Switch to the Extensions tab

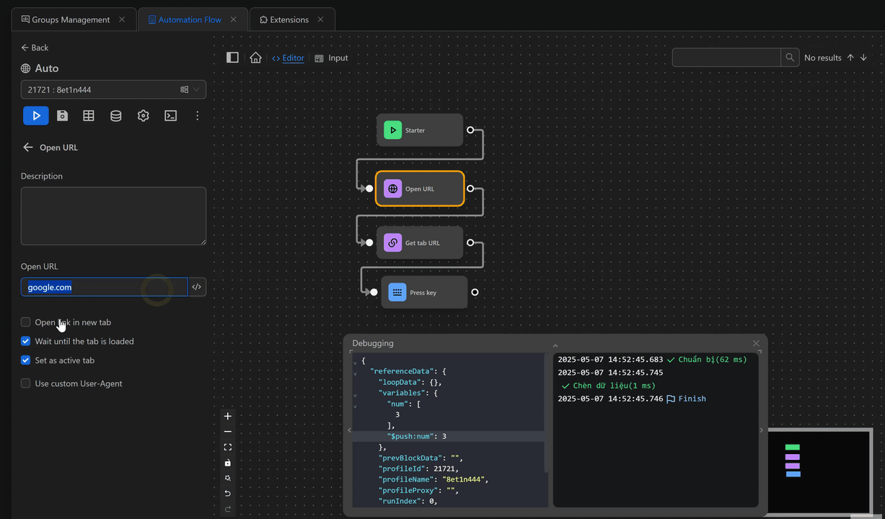288,19
